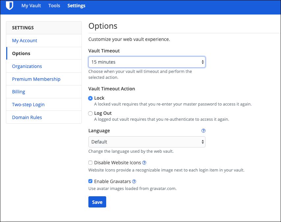Screen dimensions: 281x222
Task: Open Organizations in the settings sidebar
Action: [x=44, y=66]
